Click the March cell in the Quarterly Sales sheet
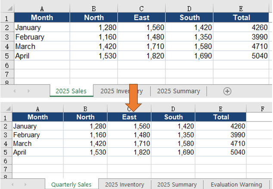The width and height of the screenshot is (273, 189). coord(38,143)
